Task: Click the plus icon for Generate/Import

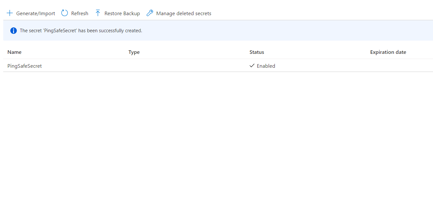Action: pos(10,13)
